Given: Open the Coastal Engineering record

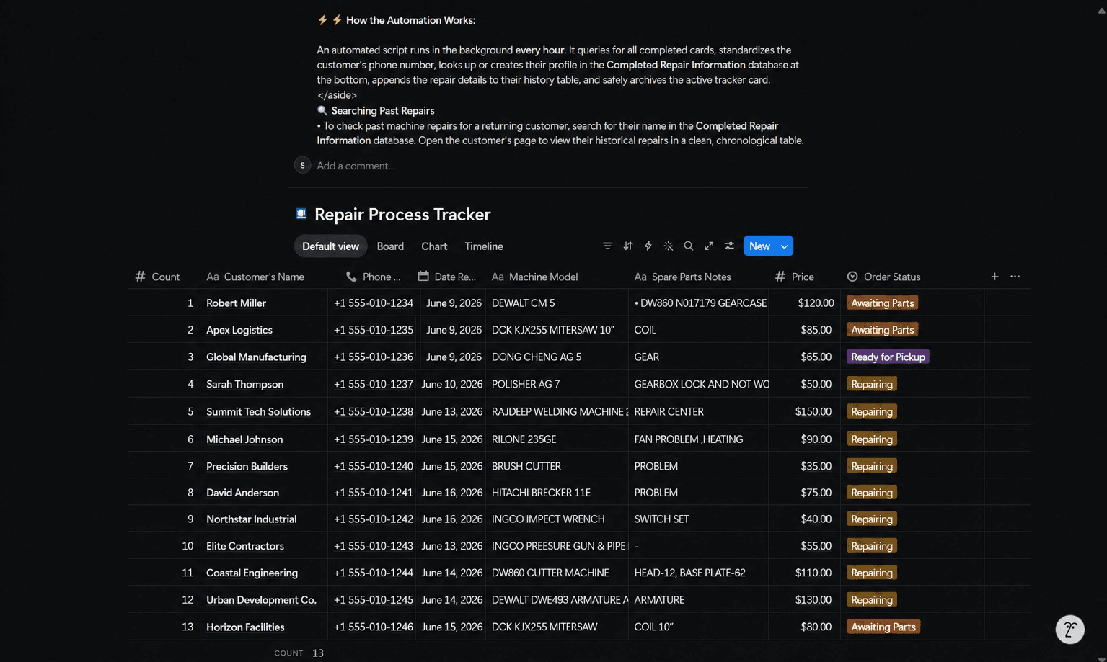Looking at the screenshot, I should pyautogui.click(x=252, y=573).
